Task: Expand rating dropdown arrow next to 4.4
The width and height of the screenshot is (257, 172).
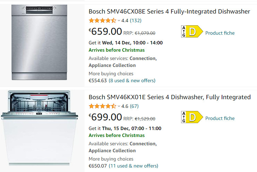Action: (119, 21)
